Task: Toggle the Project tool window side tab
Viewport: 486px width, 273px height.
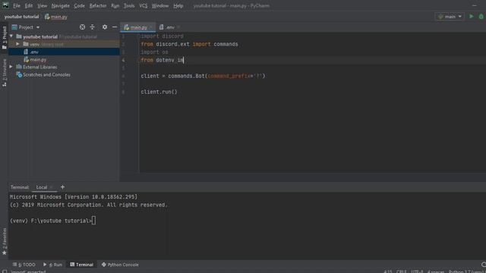Action: 4,38
